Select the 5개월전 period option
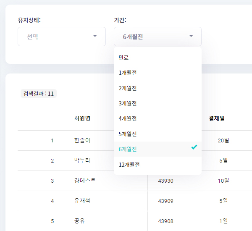This screenshot has height=231, width=252. pyautogui.click(x=128, y=134)
